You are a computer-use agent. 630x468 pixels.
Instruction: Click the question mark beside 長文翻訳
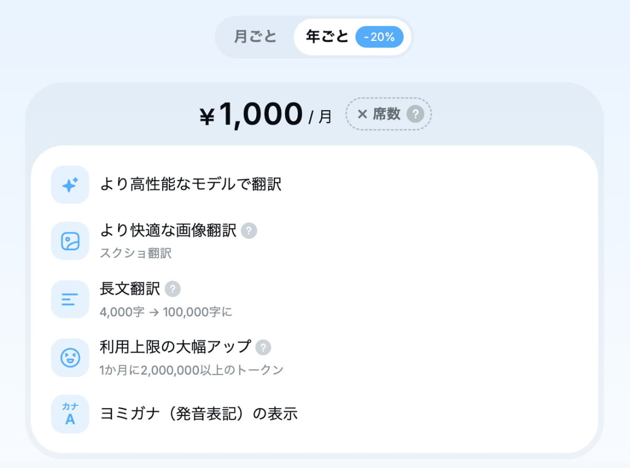pos(172,289)
